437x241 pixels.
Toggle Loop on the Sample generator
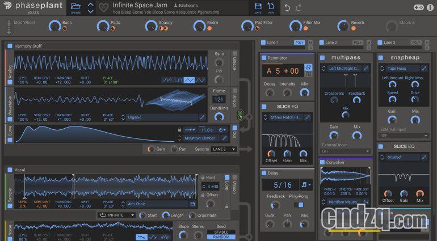coord(227,177)
